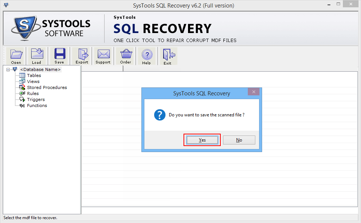
Task: Click the dialog's blue question mark icon
Action: point(160,115)
